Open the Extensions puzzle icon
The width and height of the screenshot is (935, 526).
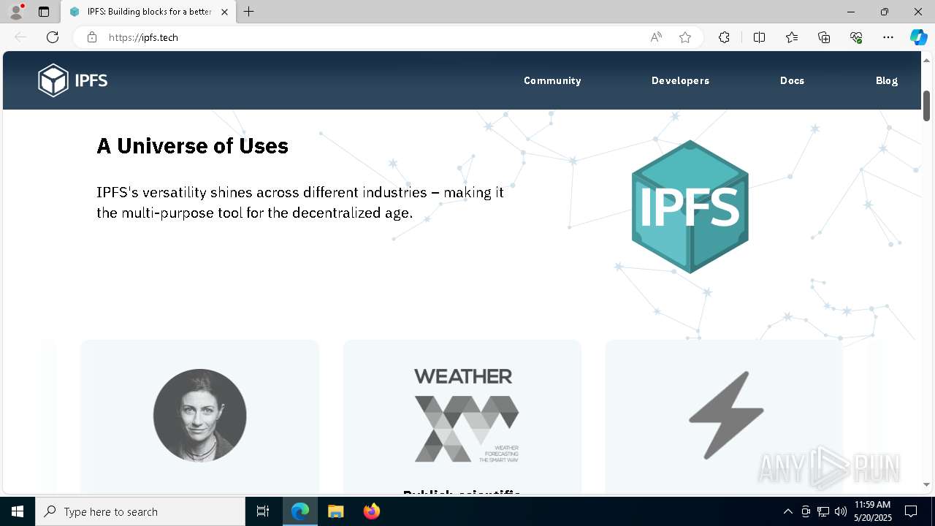[x=724, y=37]
